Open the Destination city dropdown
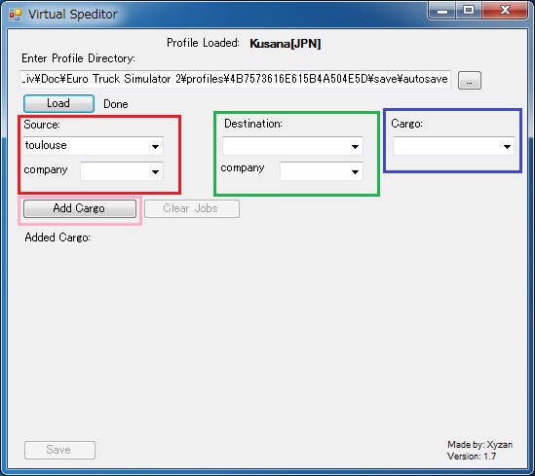535x476 pixels. coord(292,146)
